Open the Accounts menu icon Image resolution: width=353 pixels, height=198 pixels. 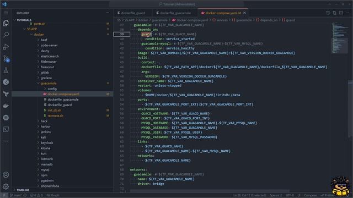click(6, 175)
